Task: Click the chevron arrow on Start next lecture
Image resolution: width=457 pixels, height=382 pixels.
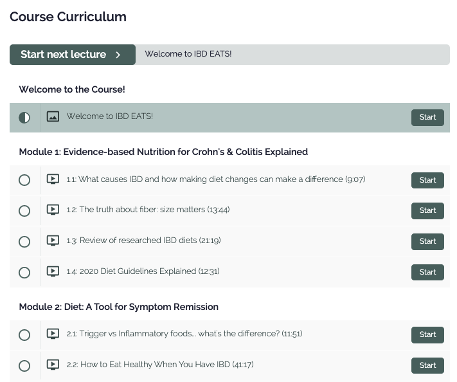Action: (118, 55)
